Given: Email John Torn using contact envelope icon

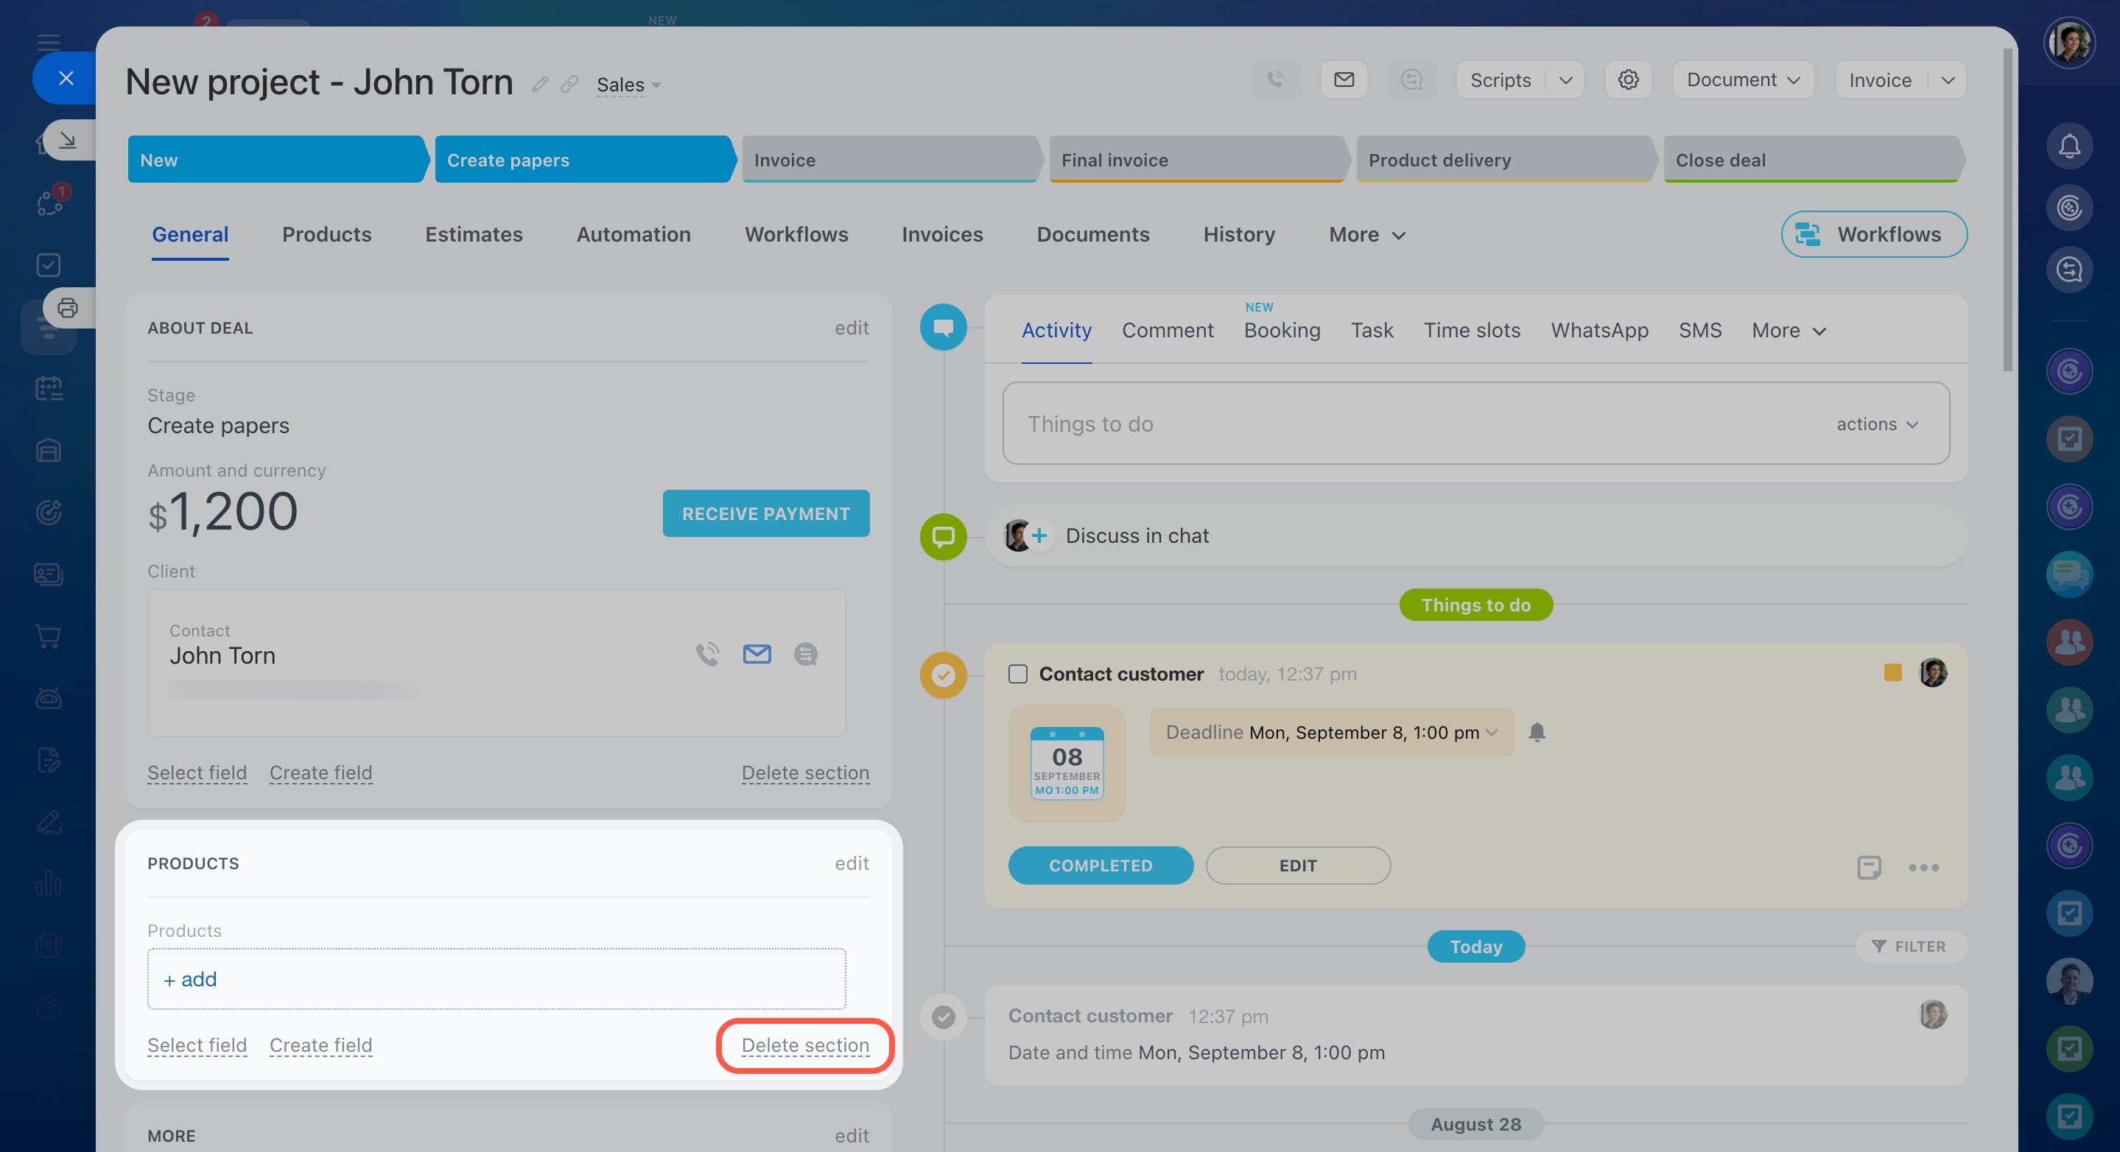Looking at the screenshot, I should click(x=757, y=654).
